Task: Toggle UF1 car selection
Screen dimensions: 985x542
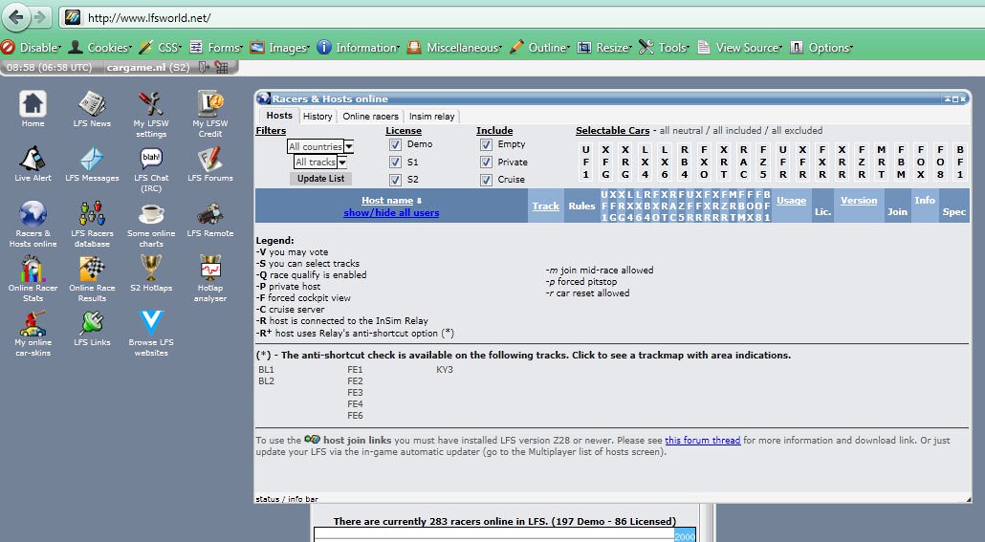Action: point(585,163)
